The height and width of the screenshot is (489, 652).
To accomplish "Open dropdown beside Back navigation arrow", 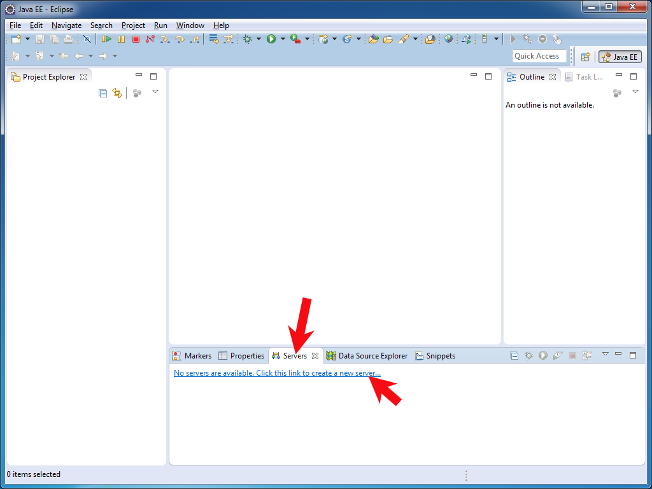I will point(90,56).
